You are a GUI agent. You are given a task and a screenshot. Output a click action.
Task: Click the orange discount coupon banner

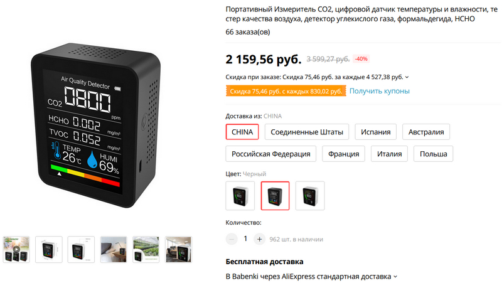(286, 91)
